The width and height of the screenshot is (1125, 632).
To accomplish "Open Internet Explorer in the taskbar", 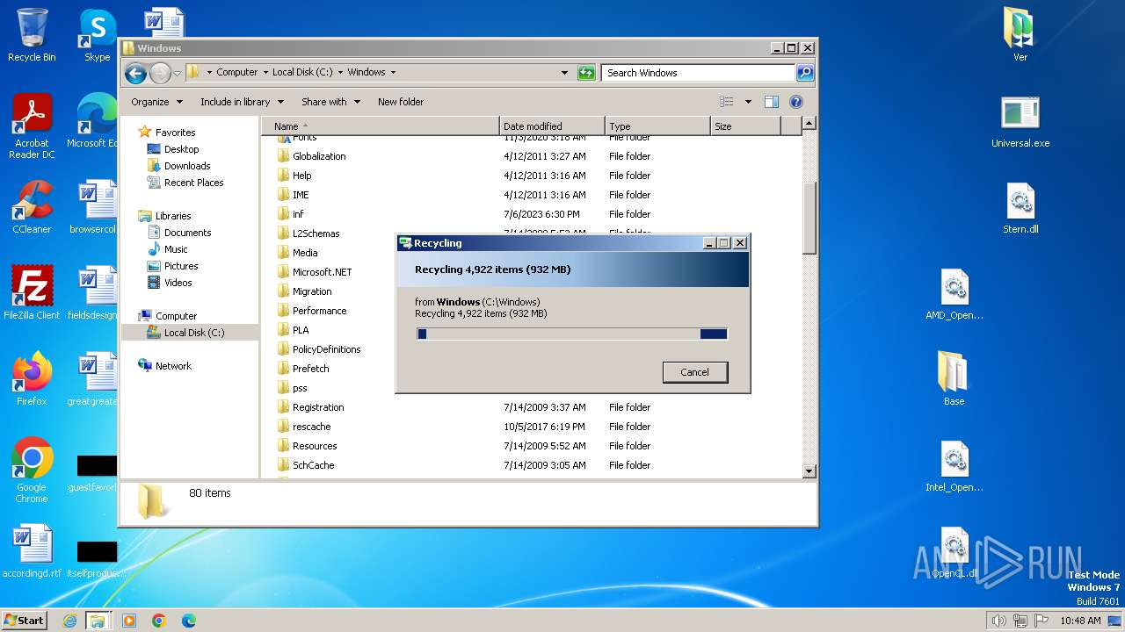I will [69, 621].
